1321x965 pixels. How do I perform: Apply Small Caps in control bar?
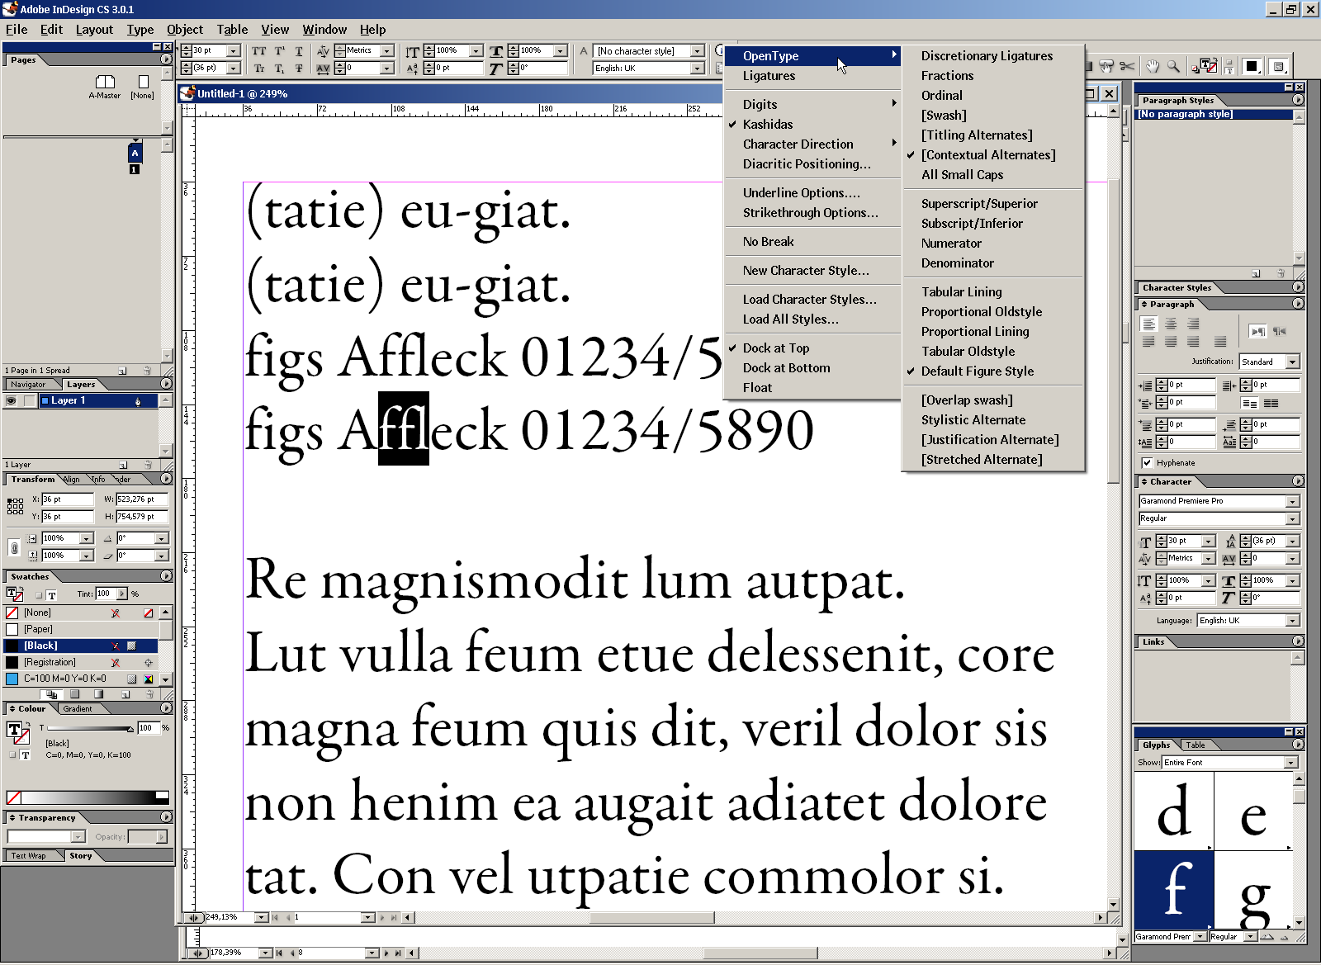click(259, 69)
